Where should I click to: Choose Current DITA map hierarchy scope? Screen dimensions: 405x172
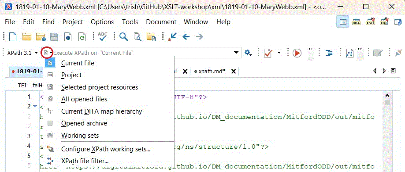tap(109, 111)
